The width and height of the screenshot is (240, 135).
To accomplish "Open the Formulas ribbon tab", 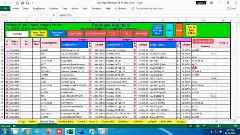I will tap(54, 9).
